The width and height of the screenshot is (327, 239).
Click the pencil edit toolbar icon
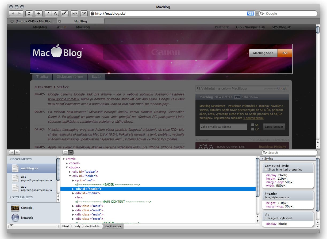click(x=64, y=13)
